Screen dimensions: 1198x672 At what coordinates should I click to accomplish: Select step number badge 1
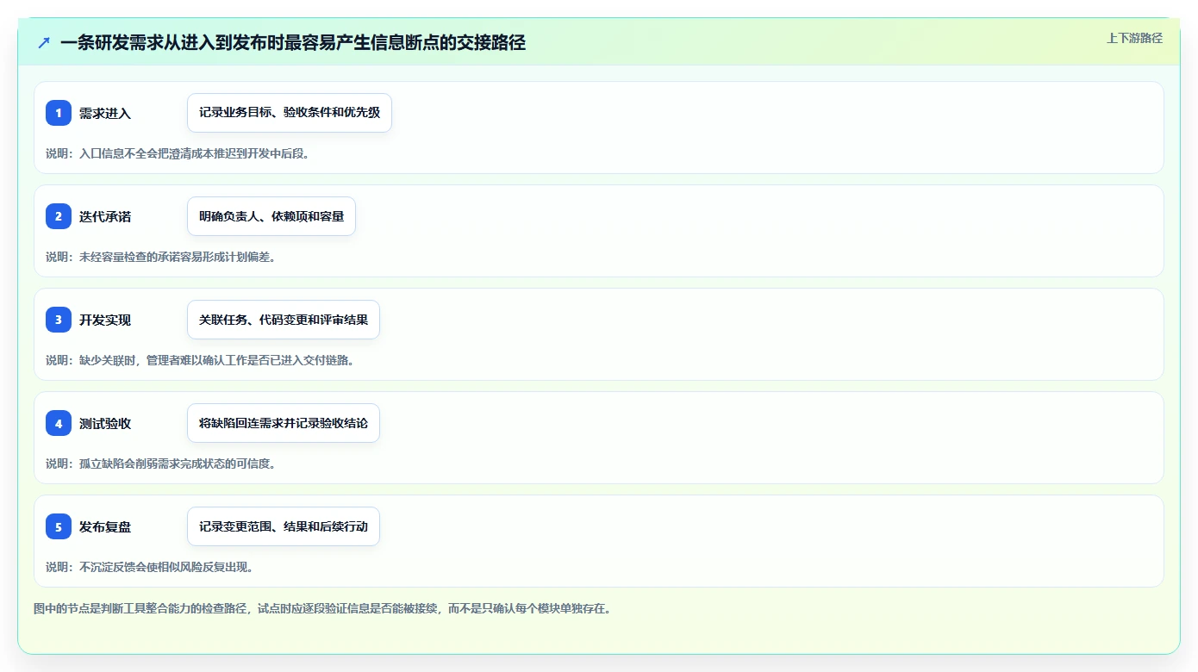(x=59, y=113)
